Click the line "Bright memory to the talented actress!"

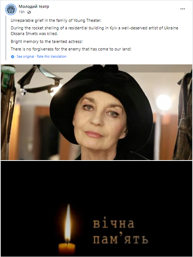[47, 41]
